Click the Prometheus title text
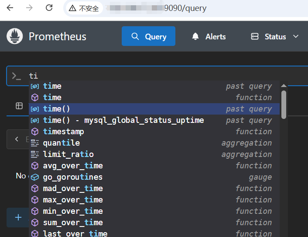This screenshot has height=237, width=308. 58,37
